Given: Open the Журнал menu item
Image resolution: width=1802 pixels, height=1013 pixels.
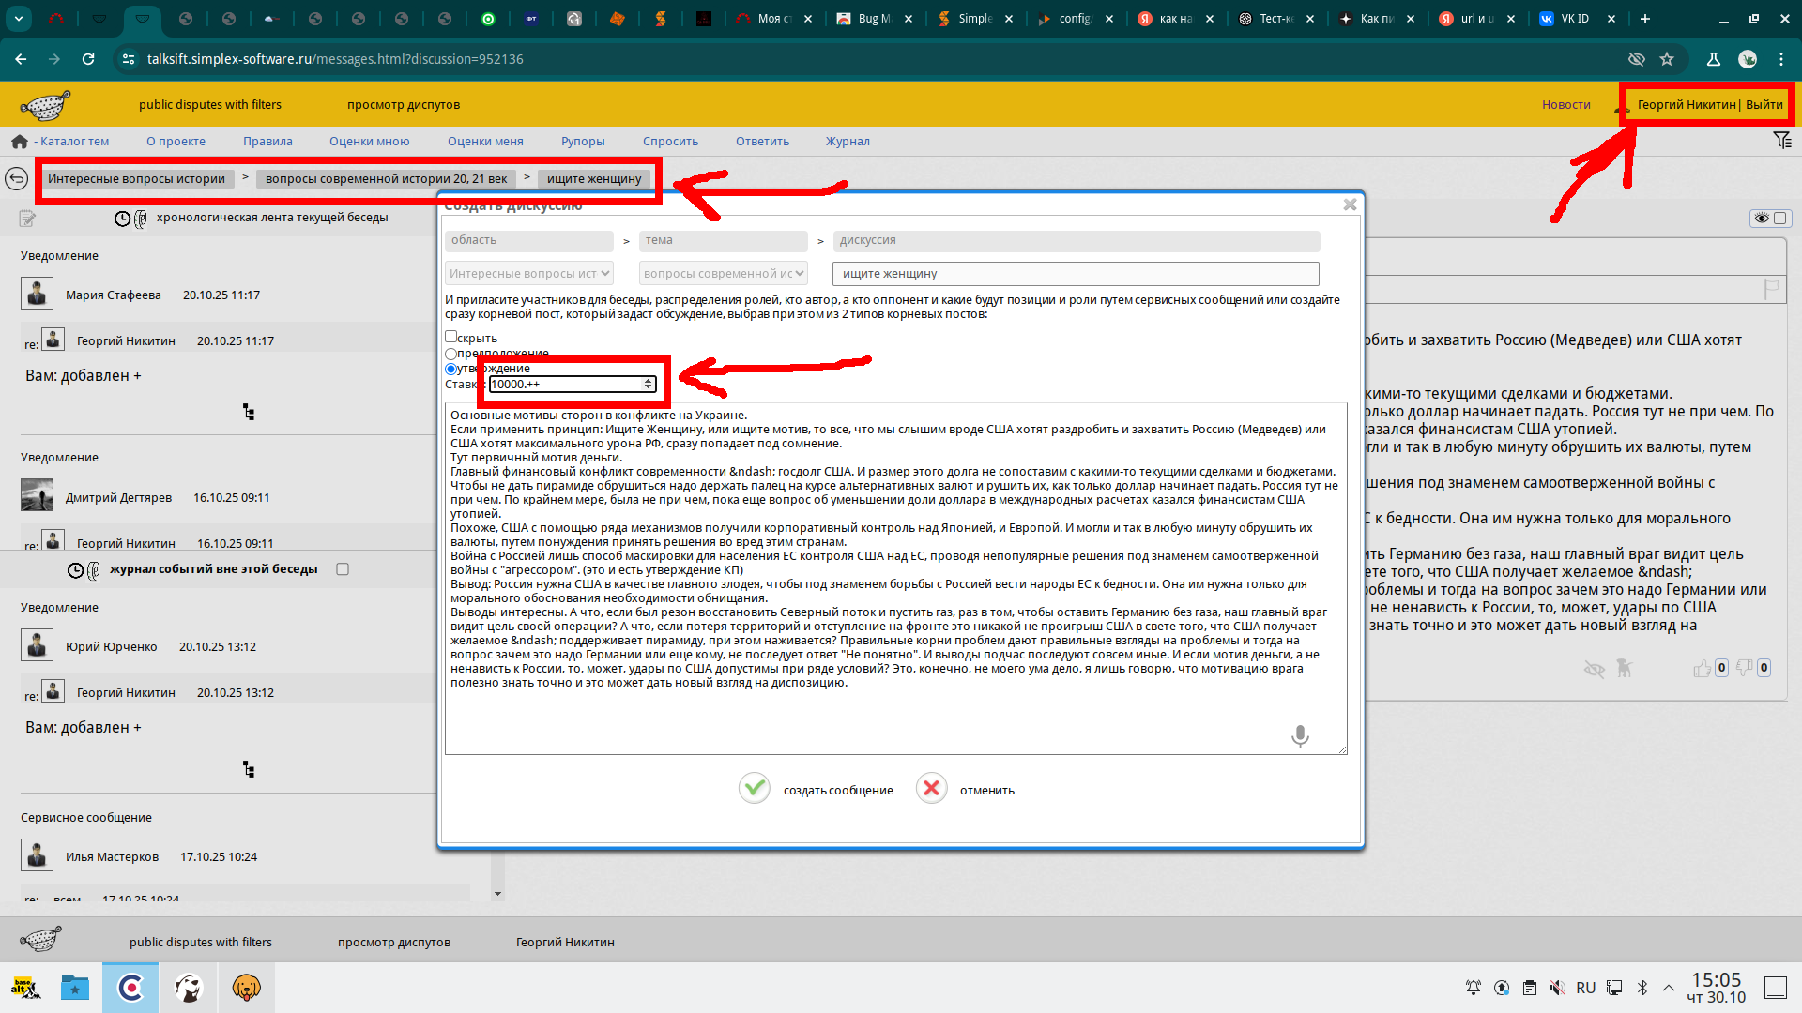Looking at the screenshot, I should click(x=847, y=142).
